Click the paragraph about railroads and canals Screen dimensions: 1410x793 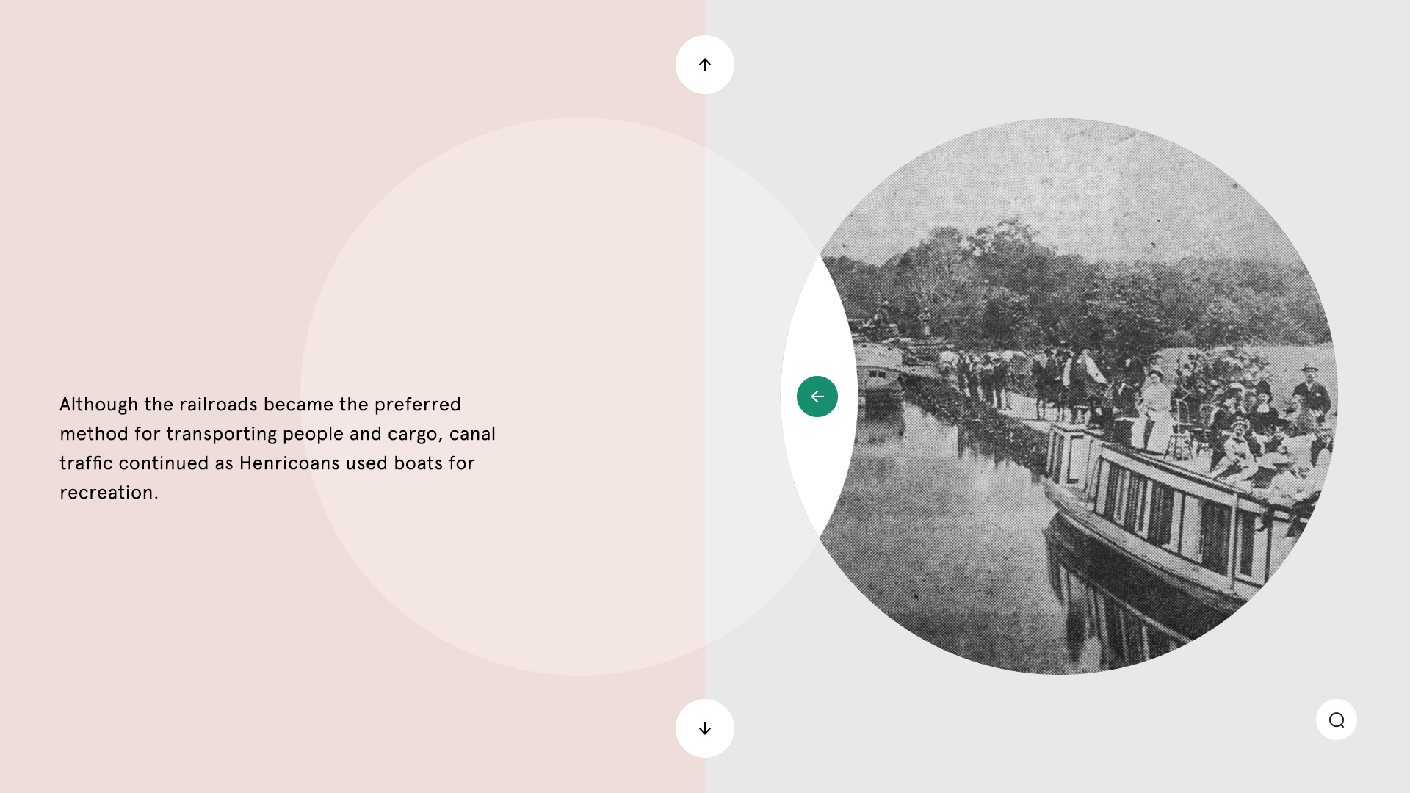coord(278,448)
